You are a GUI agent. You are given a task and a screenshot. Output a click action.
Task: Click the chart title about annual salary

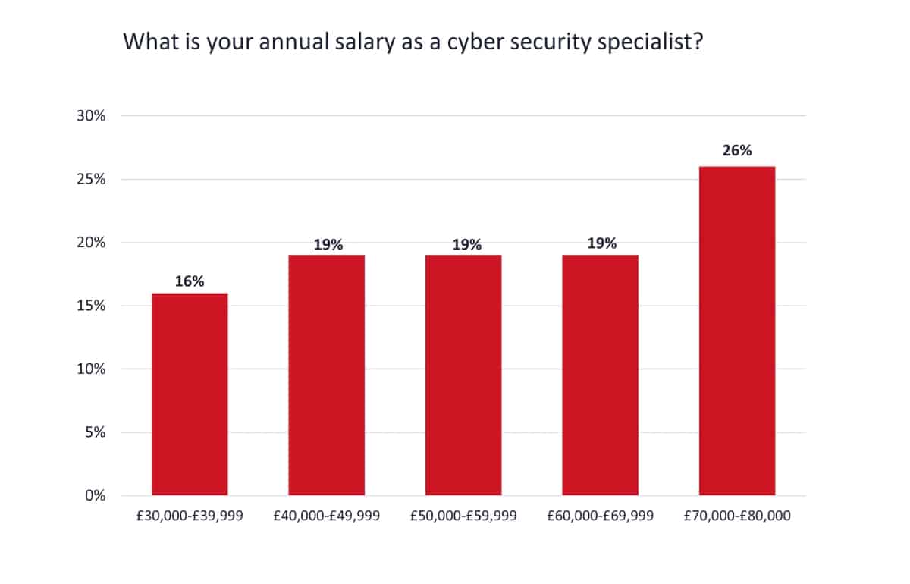(413, 43)
